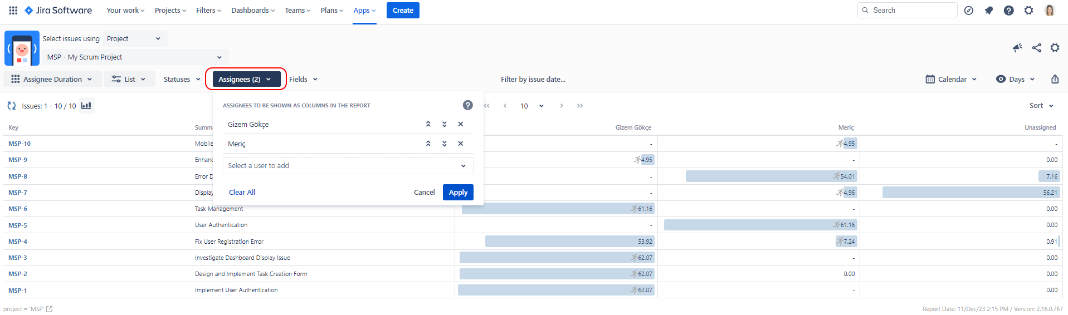This screenshot has width=1068, height=315.
Task: Click the refresh issues icon
Action: coord(11,106)
